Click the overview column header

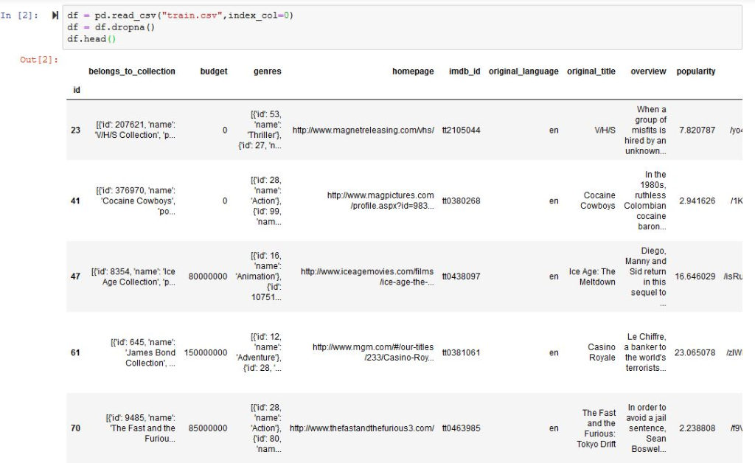pos(648,72)
